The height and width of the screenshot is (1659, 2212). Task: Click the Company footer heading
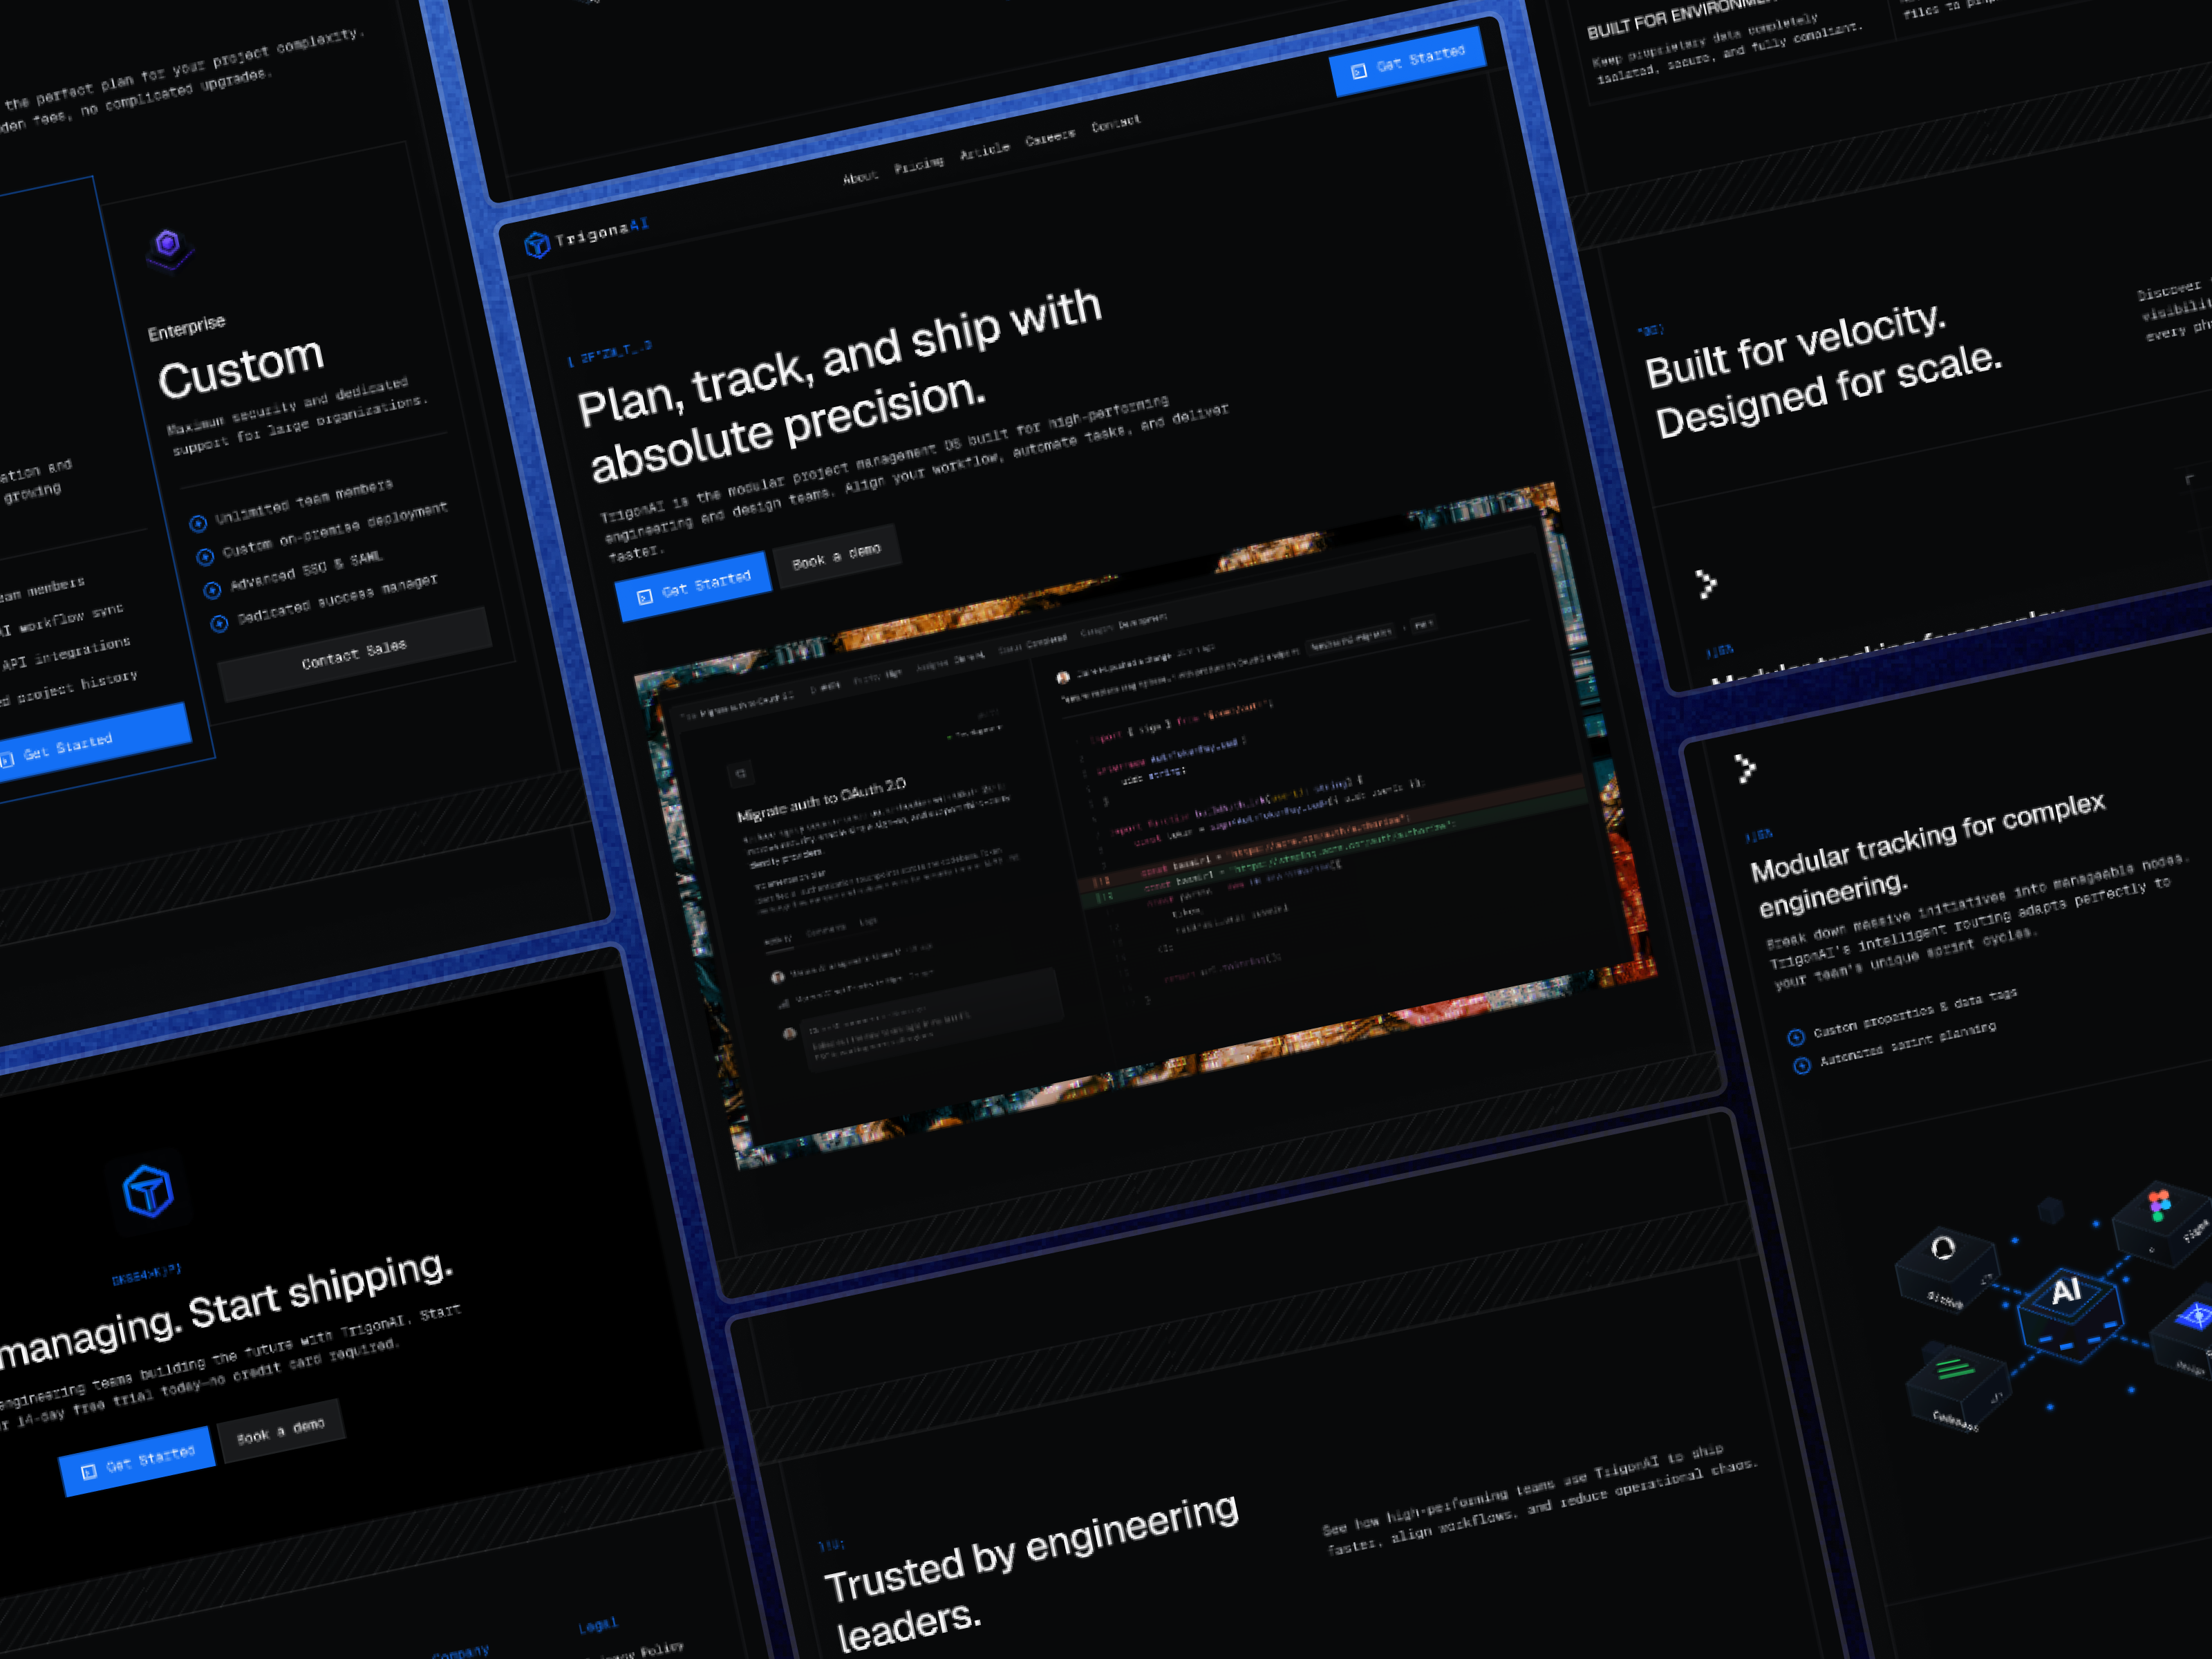461,1652
